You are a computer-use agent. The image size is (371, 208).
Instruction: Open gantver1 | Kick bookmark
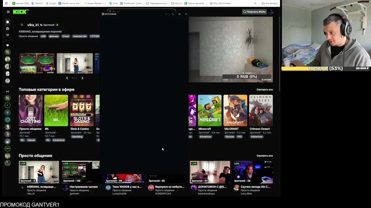coord(21,3)
